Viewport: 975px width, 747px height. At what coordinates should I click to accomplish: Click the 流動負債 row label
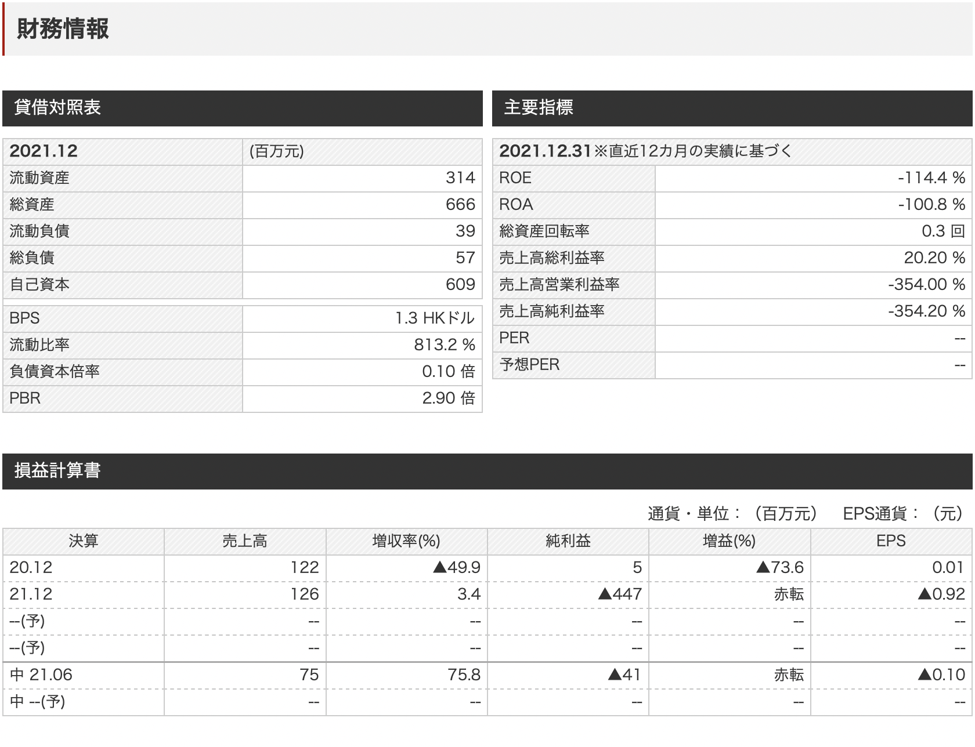coord(39,231)
